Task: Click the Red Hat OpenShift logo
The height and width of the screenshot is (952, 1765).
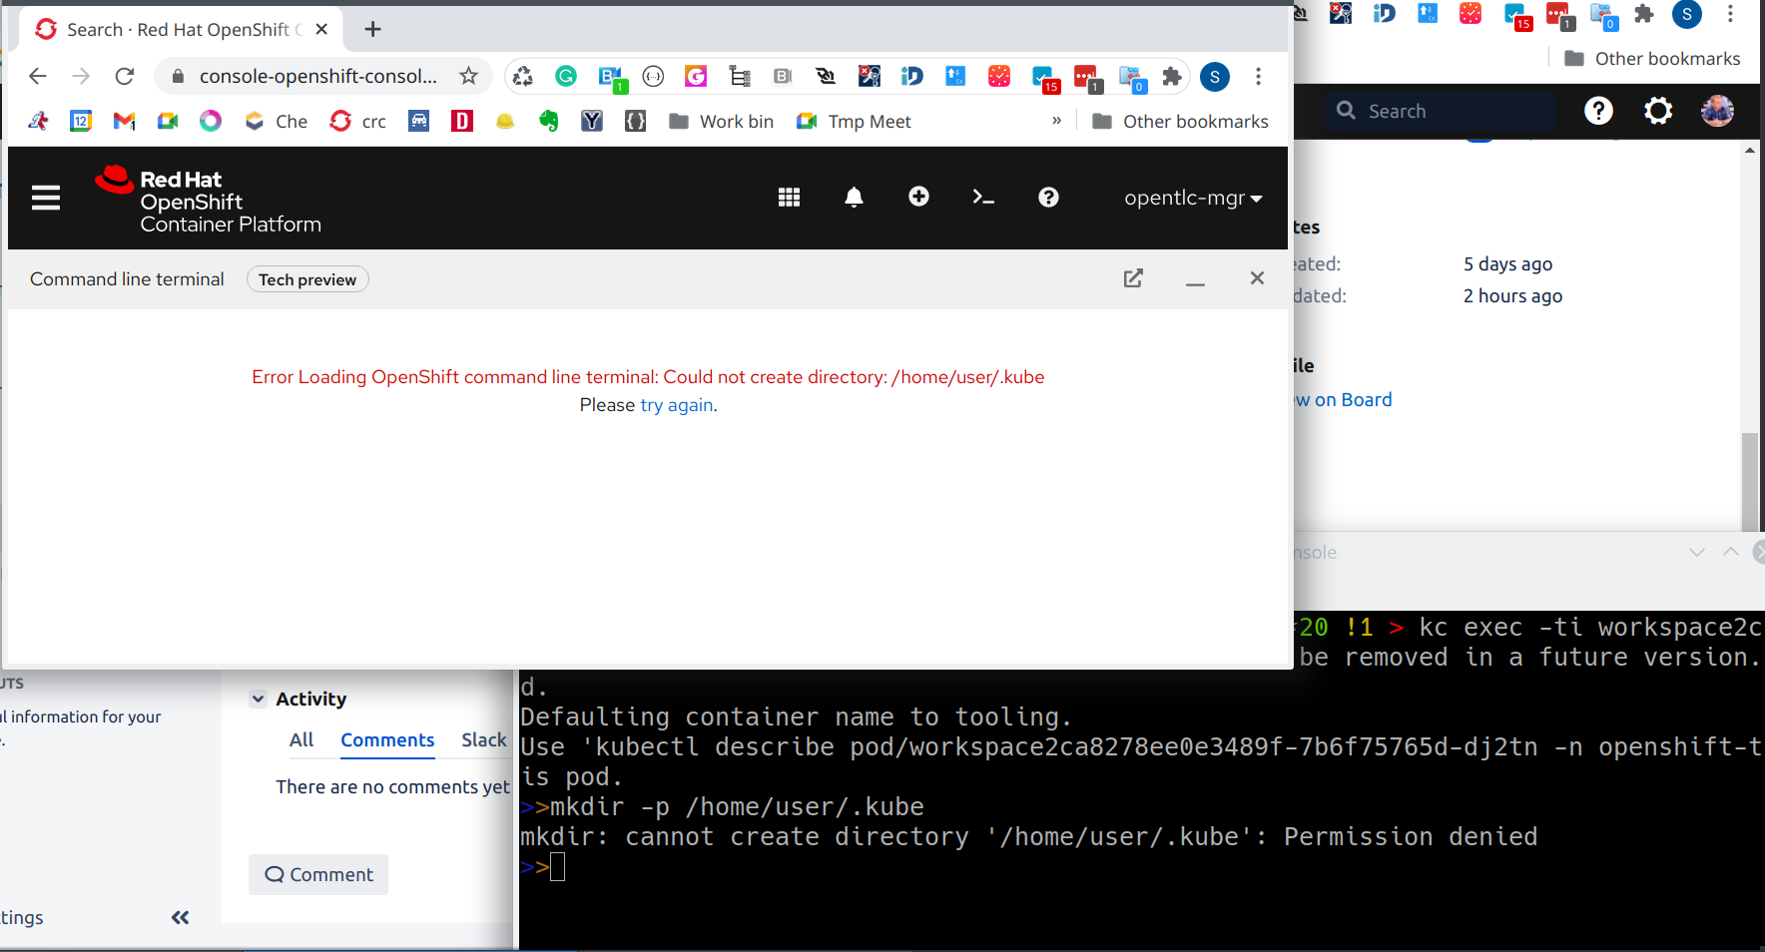Action: (208, 200)
